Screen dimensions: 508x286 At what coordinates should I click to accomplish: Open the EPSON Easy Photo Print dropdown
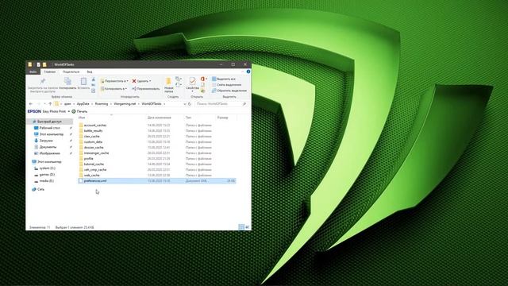(69, 111)
